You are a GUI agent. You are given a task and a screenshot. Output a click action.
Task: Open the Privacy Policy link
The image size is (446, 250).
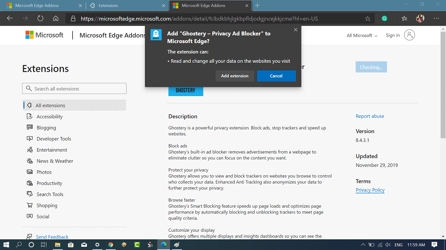tap(370, 190)
